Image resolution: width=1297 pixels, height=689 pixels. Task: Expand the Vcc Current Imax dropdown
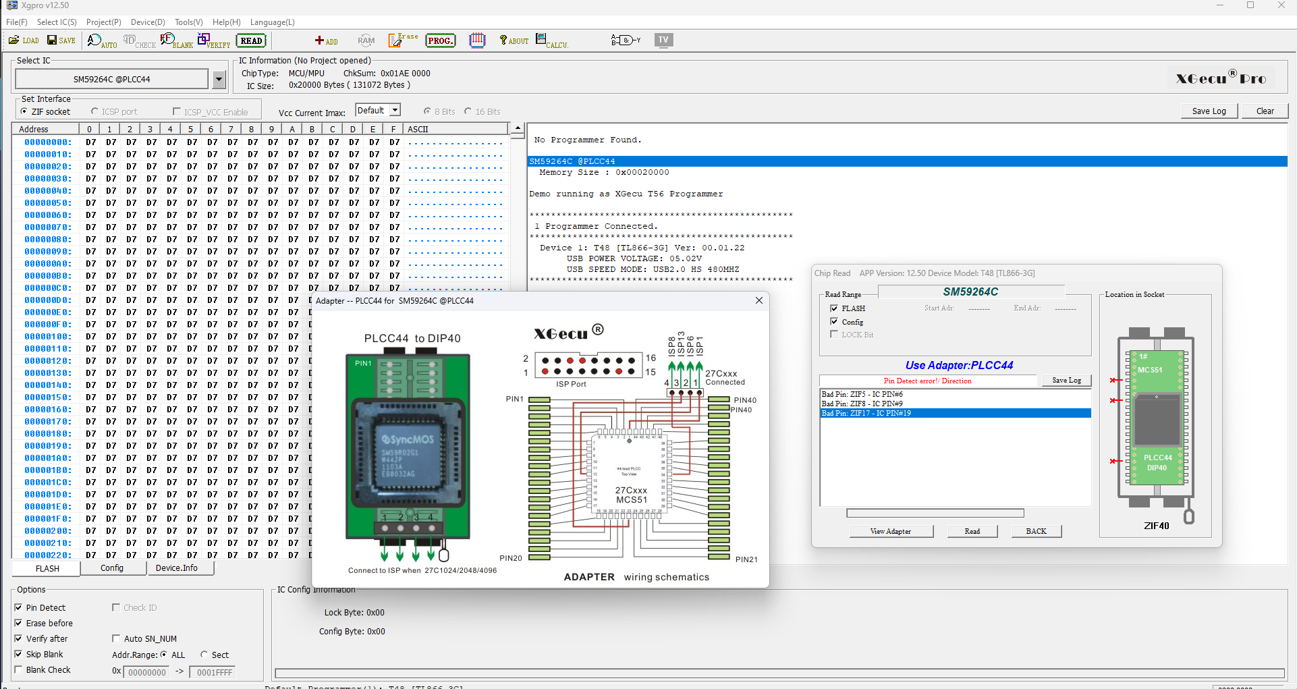(x=395, y=111)
